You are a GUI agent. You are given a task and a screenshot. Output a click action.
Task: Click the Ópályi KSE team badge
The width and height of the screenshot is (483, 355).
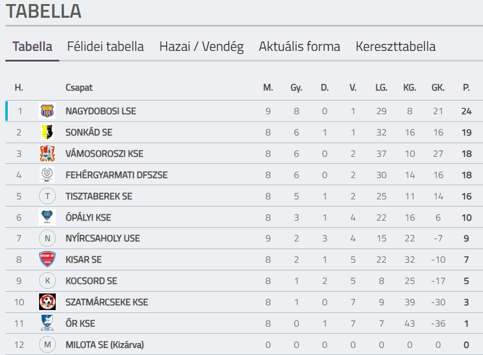click(x=47, y=217)
